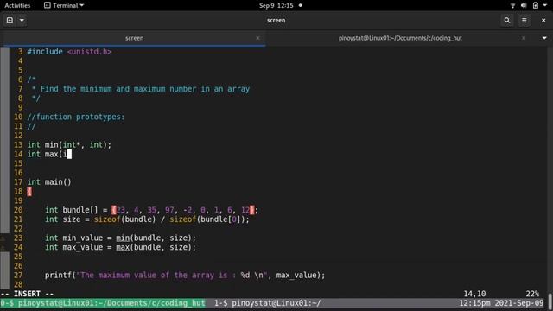Open the Activities overview
This screenshot has width=553, height=311.
point(17,5)
